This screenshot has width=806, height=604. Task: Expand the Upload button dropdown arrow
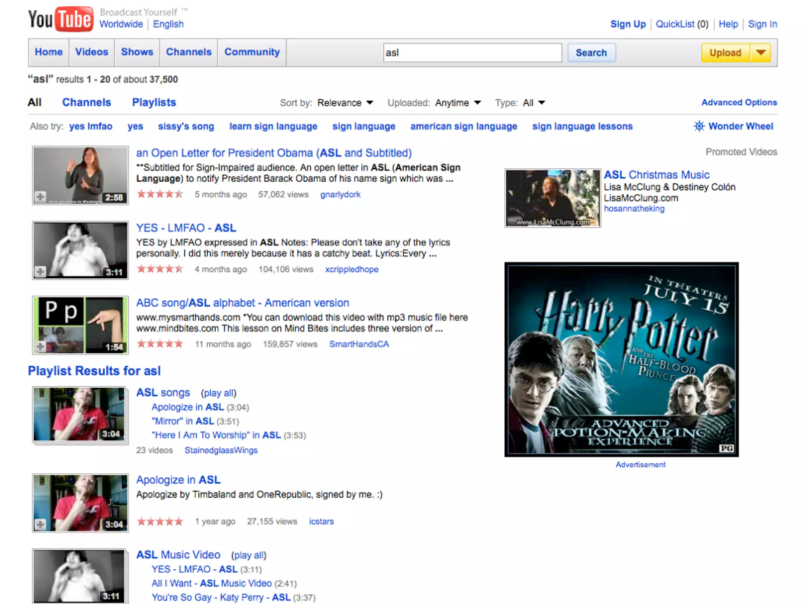(761, 52)
